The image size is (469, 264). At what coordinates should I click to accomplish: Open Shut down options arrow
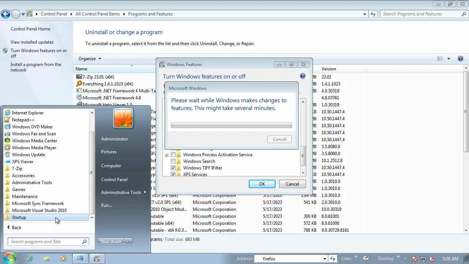[x=128, y=242]
